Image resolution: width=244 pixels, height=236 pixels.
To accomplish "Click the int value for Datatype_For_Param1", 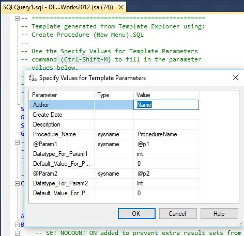I will (166, 154).
